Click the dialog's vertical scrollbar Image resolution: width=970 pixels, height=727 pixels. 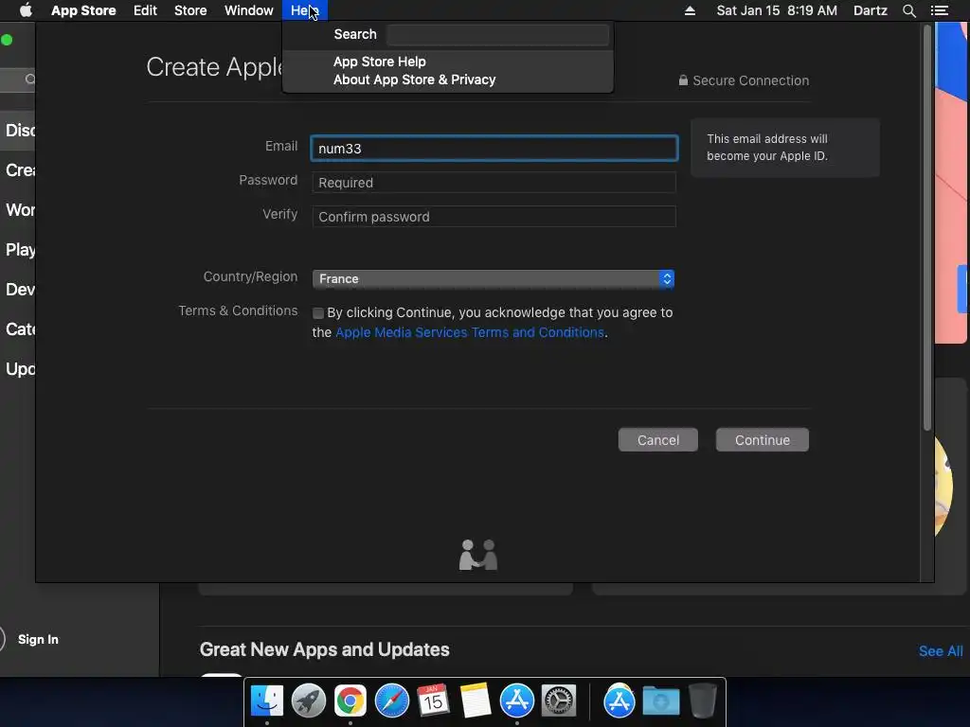pos(926,229)
